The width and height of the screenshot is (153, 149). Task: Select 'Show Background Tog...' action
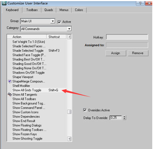pyautogui.click(x=29, y=103)
